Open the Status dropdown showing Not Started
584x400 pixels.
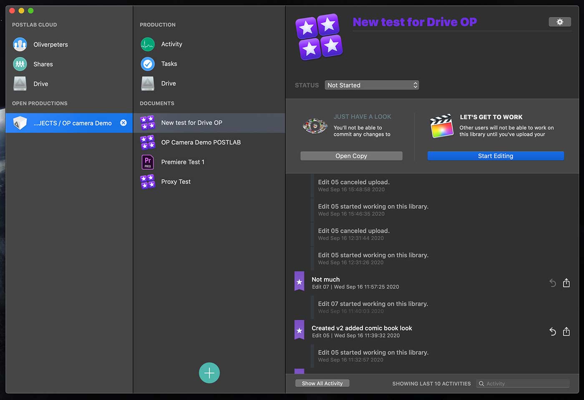[x=372, y=85]
